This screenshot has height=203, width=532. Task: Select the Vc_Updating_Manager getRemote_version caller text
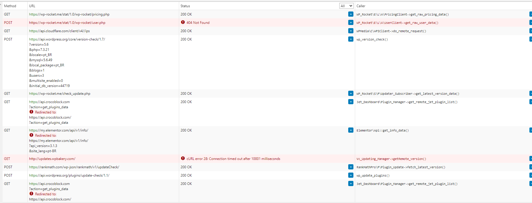[391, 159]
